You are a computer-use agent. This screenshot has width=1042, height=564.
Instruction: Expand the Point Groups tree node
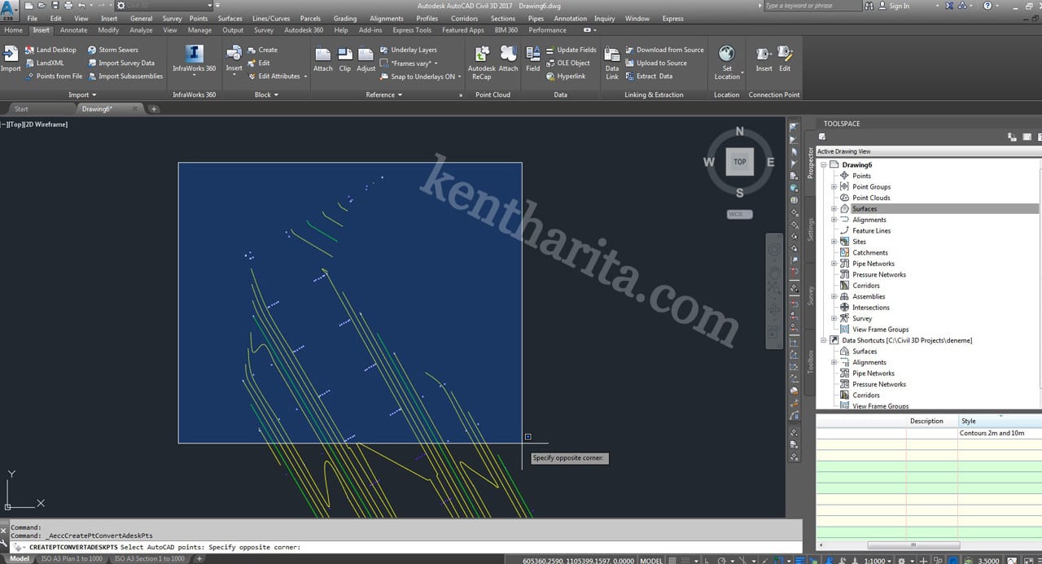pos(834,187)
